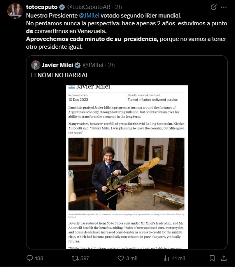Open Javier Milei's small avatar in quoted tweet

(36, 65)
